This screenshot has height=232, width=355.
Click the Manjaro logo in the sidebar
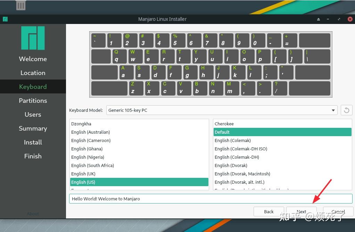coord(33,39)
